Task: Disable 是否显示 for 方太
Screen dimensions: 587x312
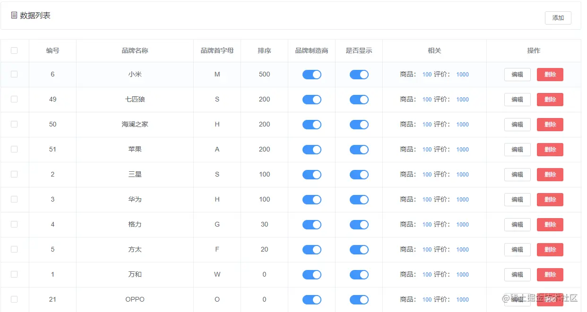Action: click(359, 250)
